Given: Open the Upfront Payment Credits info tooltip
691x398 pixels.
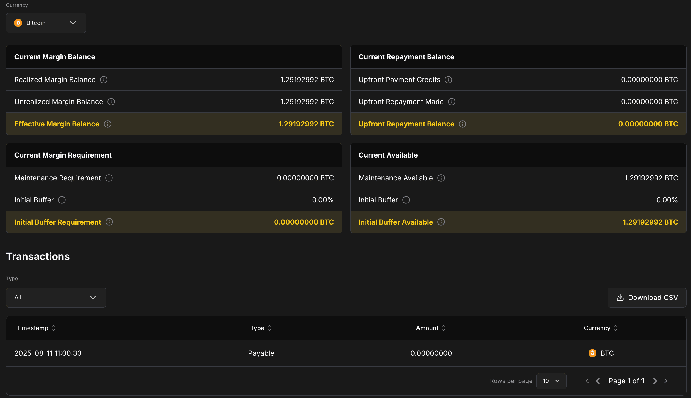Looking at the screenshot, I should (x=448, y=80).
